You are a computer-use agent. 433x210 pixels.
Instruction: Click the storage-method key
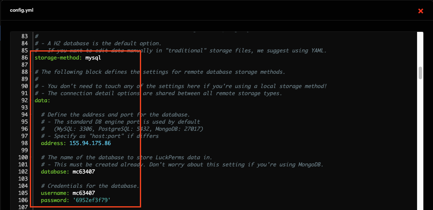(58, 58)
